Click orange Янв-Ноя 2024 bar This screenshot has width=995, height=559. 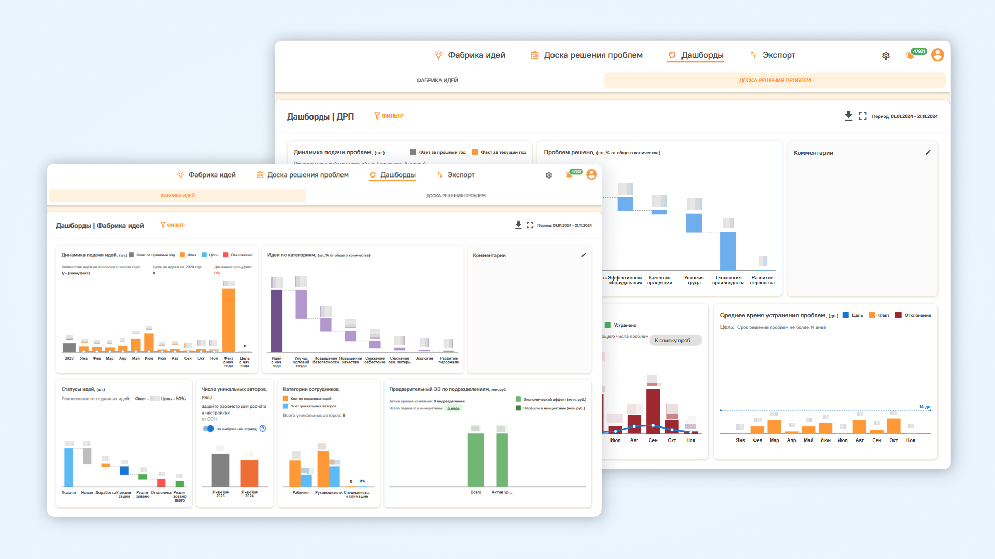coord(249,473)
